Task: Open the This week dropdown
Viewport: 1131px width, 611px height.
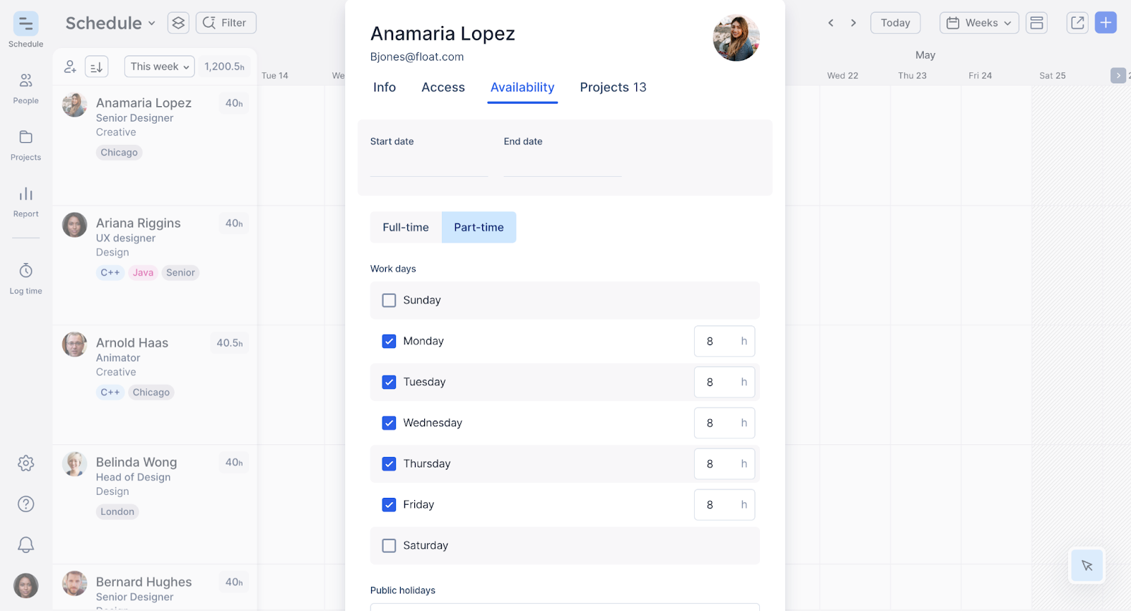Action: (x=159, y=66)
